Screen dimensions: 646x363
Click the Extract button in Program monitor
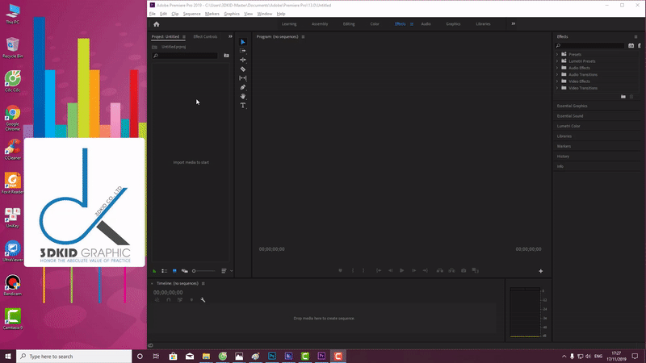tap(452, 270)
